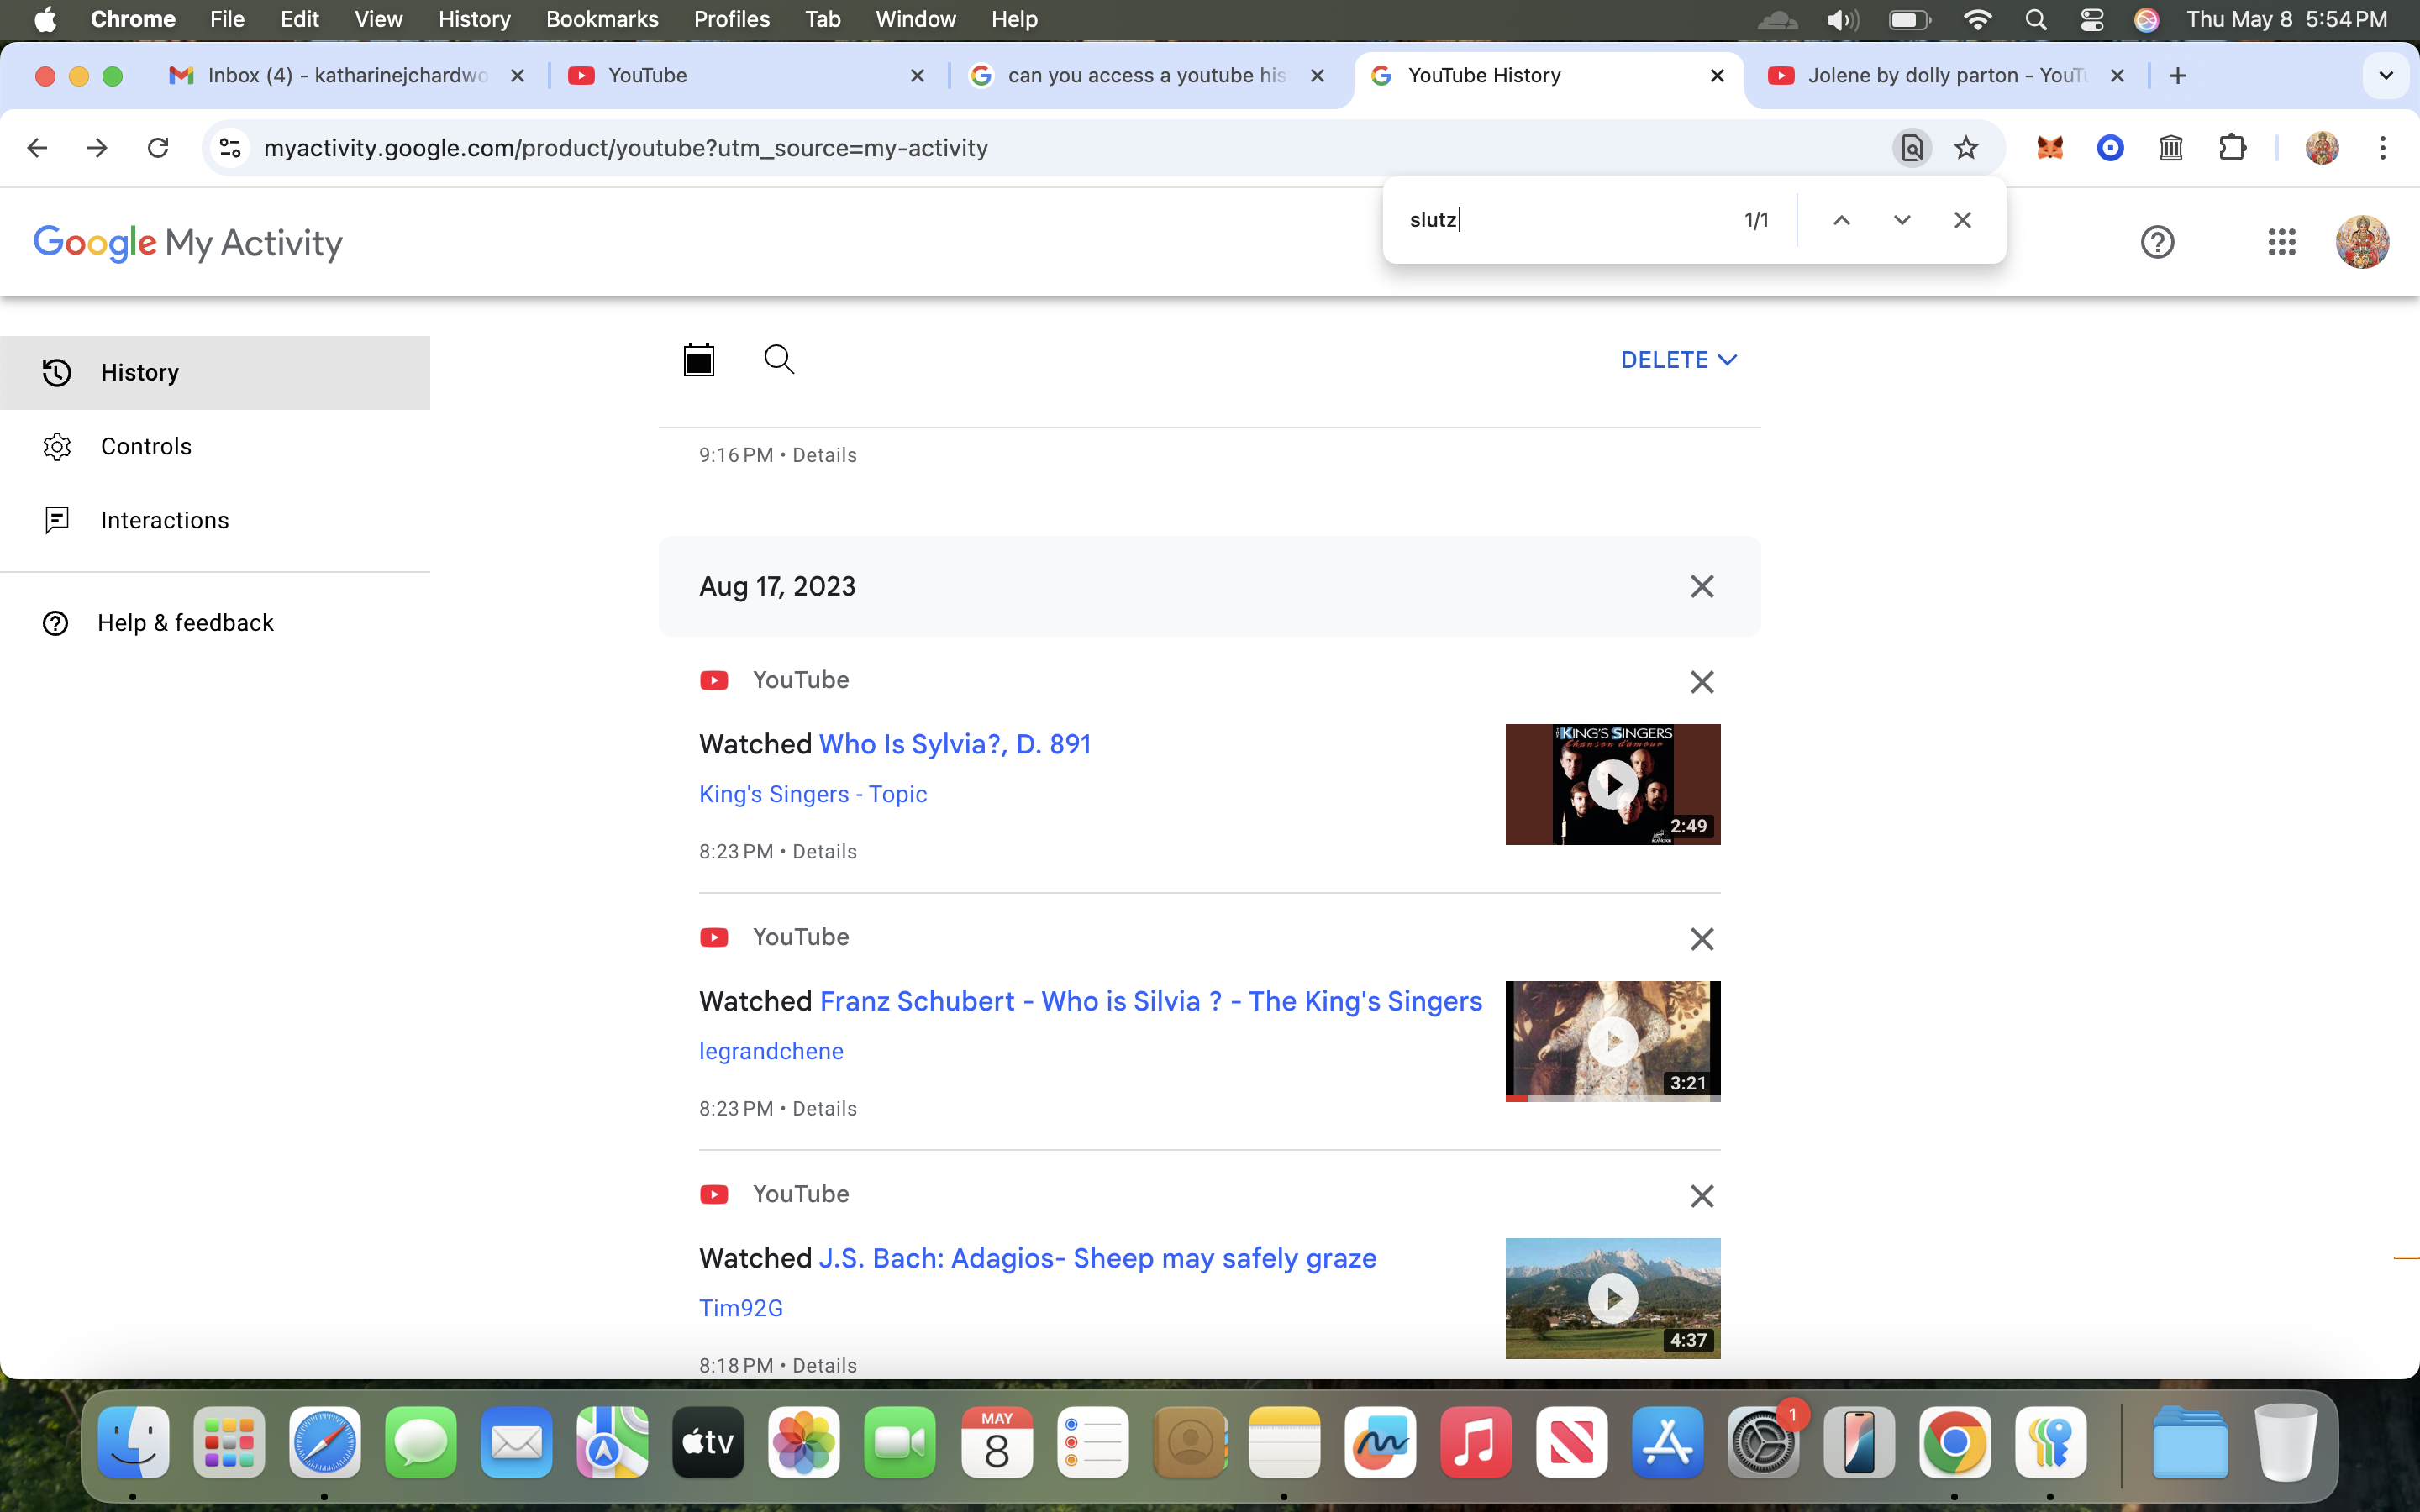
Task: Open the My Activity help icon
Action: tap(2157, 242)
